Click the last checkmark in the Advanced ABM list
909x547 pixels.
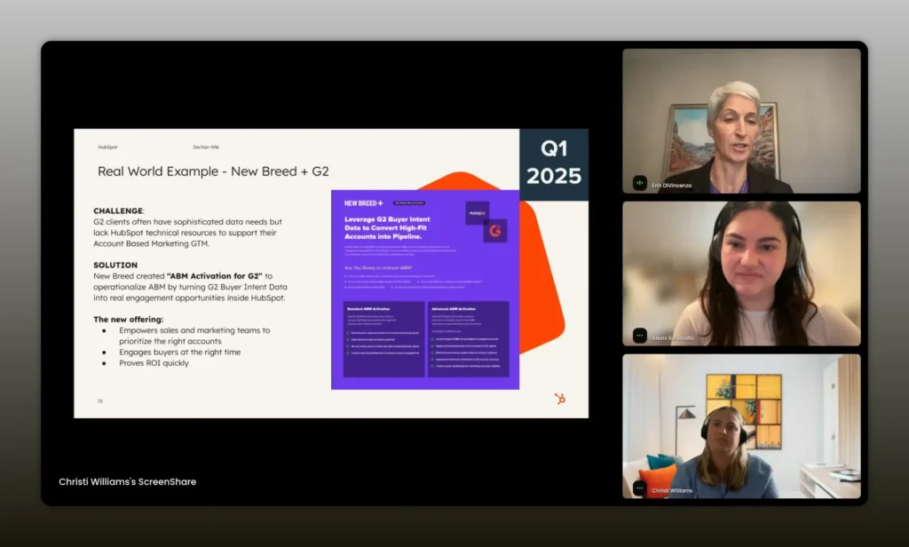433,365
